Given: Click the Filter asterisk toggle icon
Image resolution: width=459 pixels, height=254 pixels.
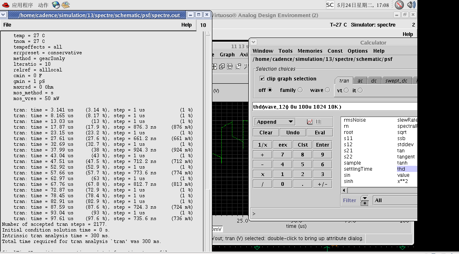Looking at the screenshot, I should tap(364, 203).
